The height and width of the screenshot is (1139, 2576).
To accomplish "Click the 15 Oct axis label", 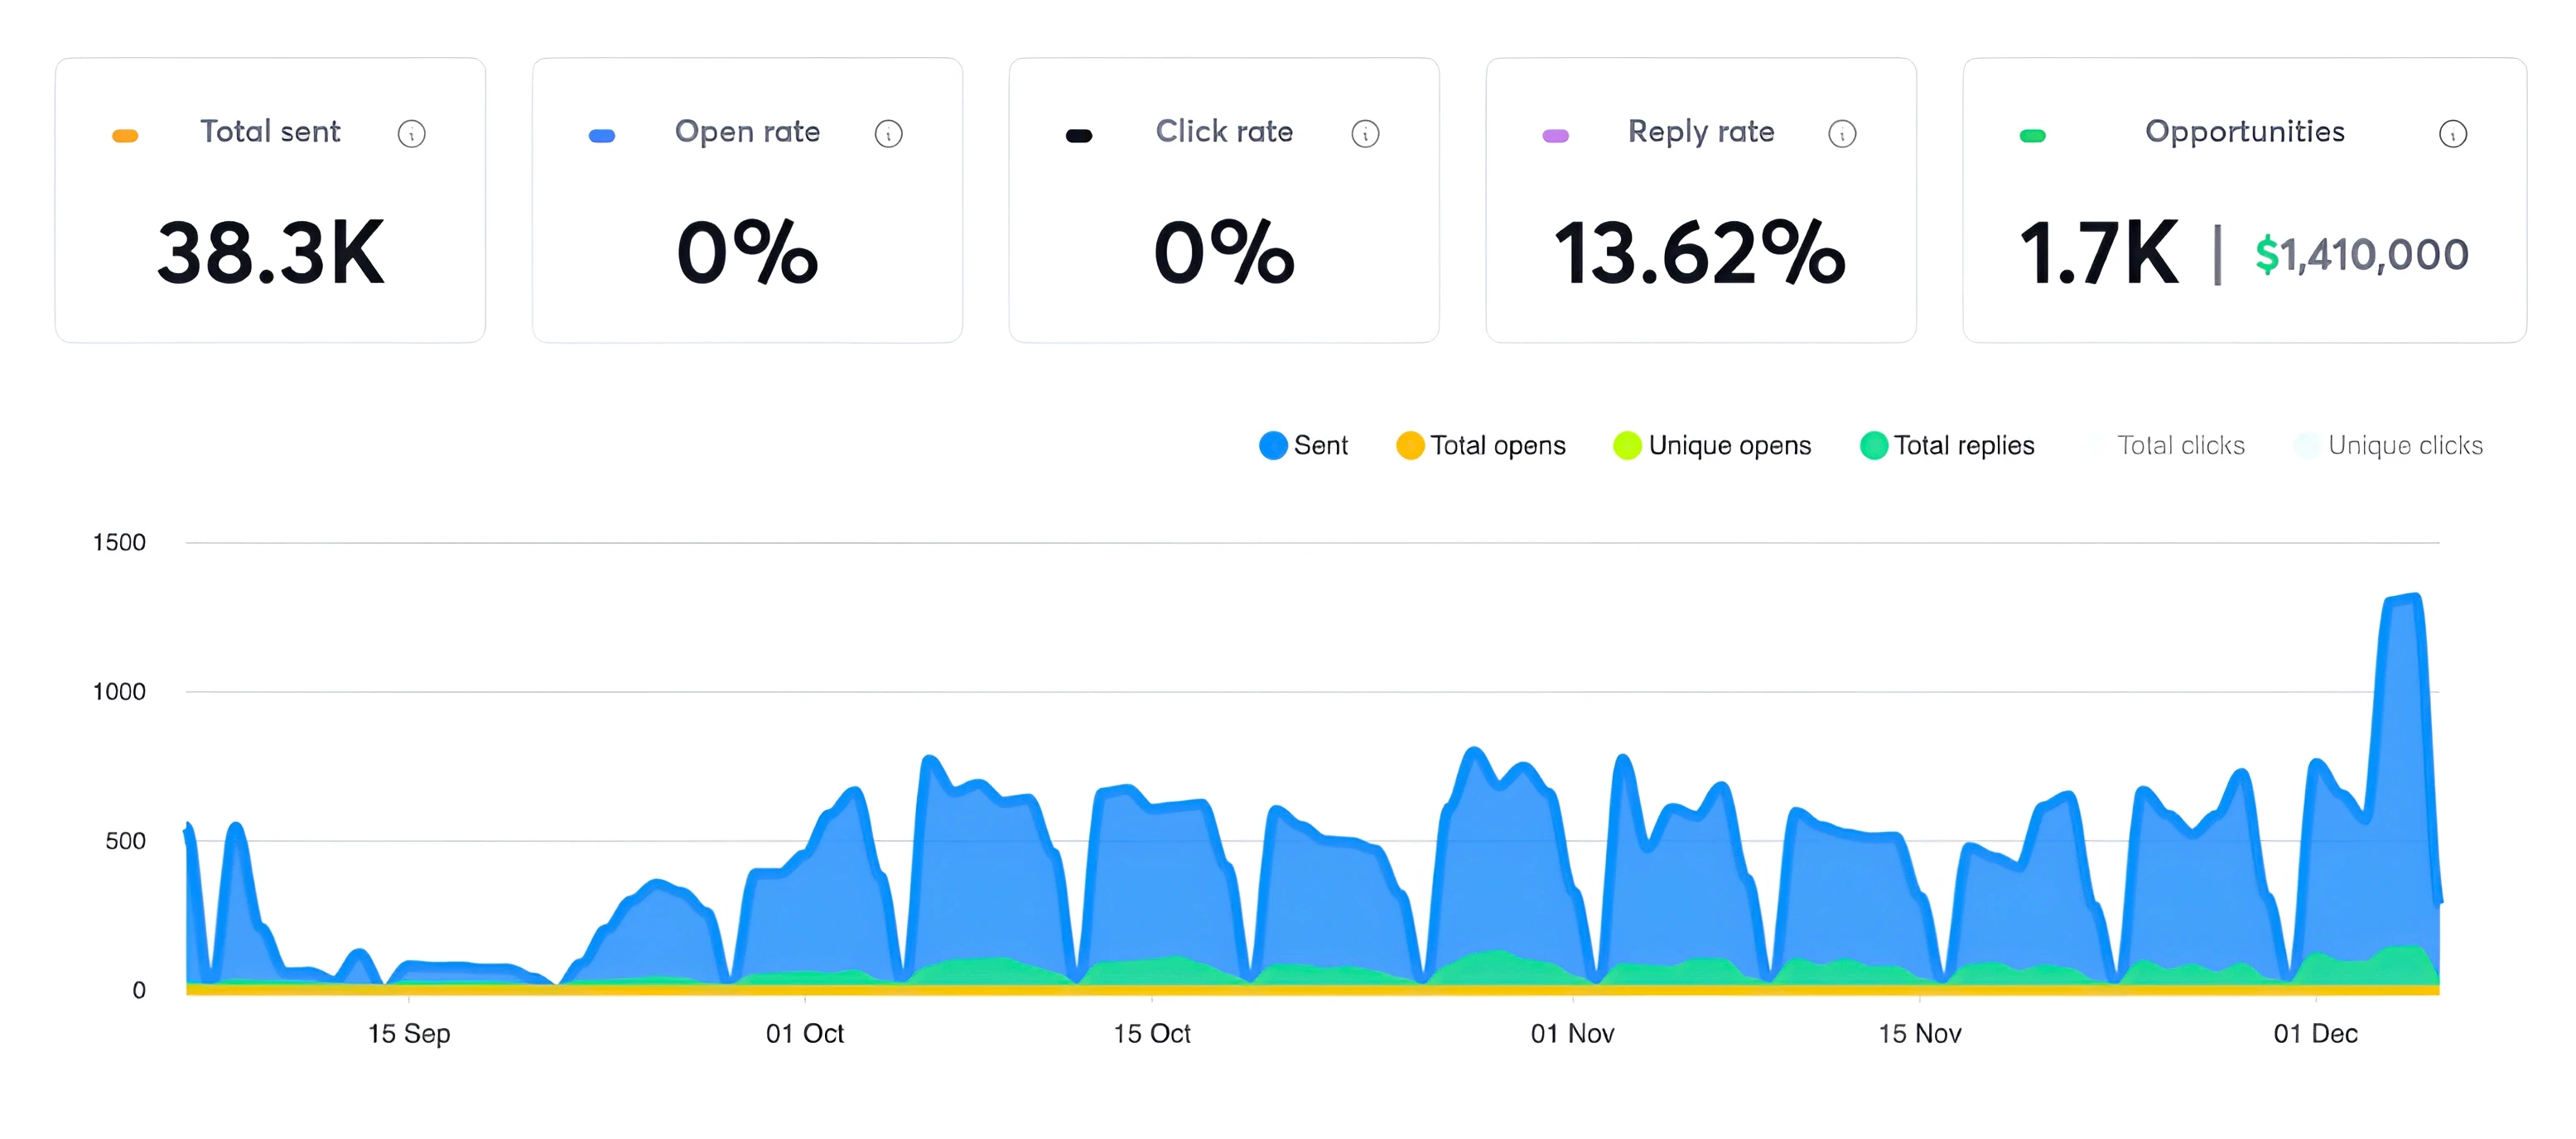I will click(1152, 1034).
